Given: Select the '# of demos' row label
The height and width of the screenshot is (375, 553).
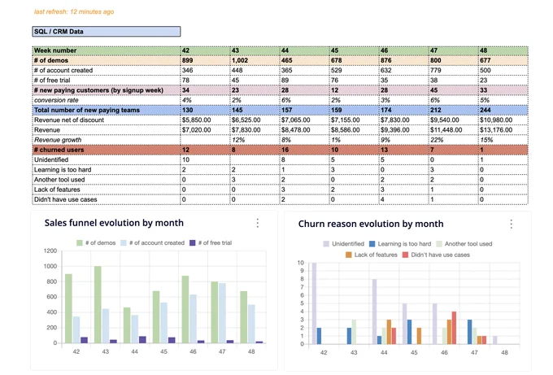Looking at the screenshot, I should click(107, 60).
